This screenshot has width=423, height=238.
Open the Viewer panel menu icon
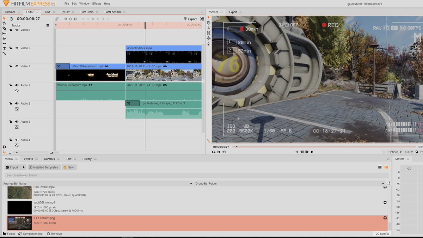221,12
